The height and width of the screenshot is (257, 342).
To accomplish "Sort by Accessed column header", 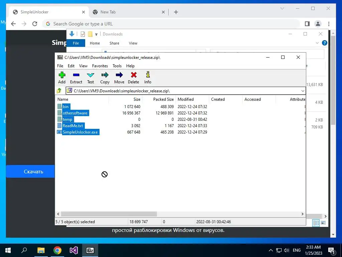I will point(259,99).
